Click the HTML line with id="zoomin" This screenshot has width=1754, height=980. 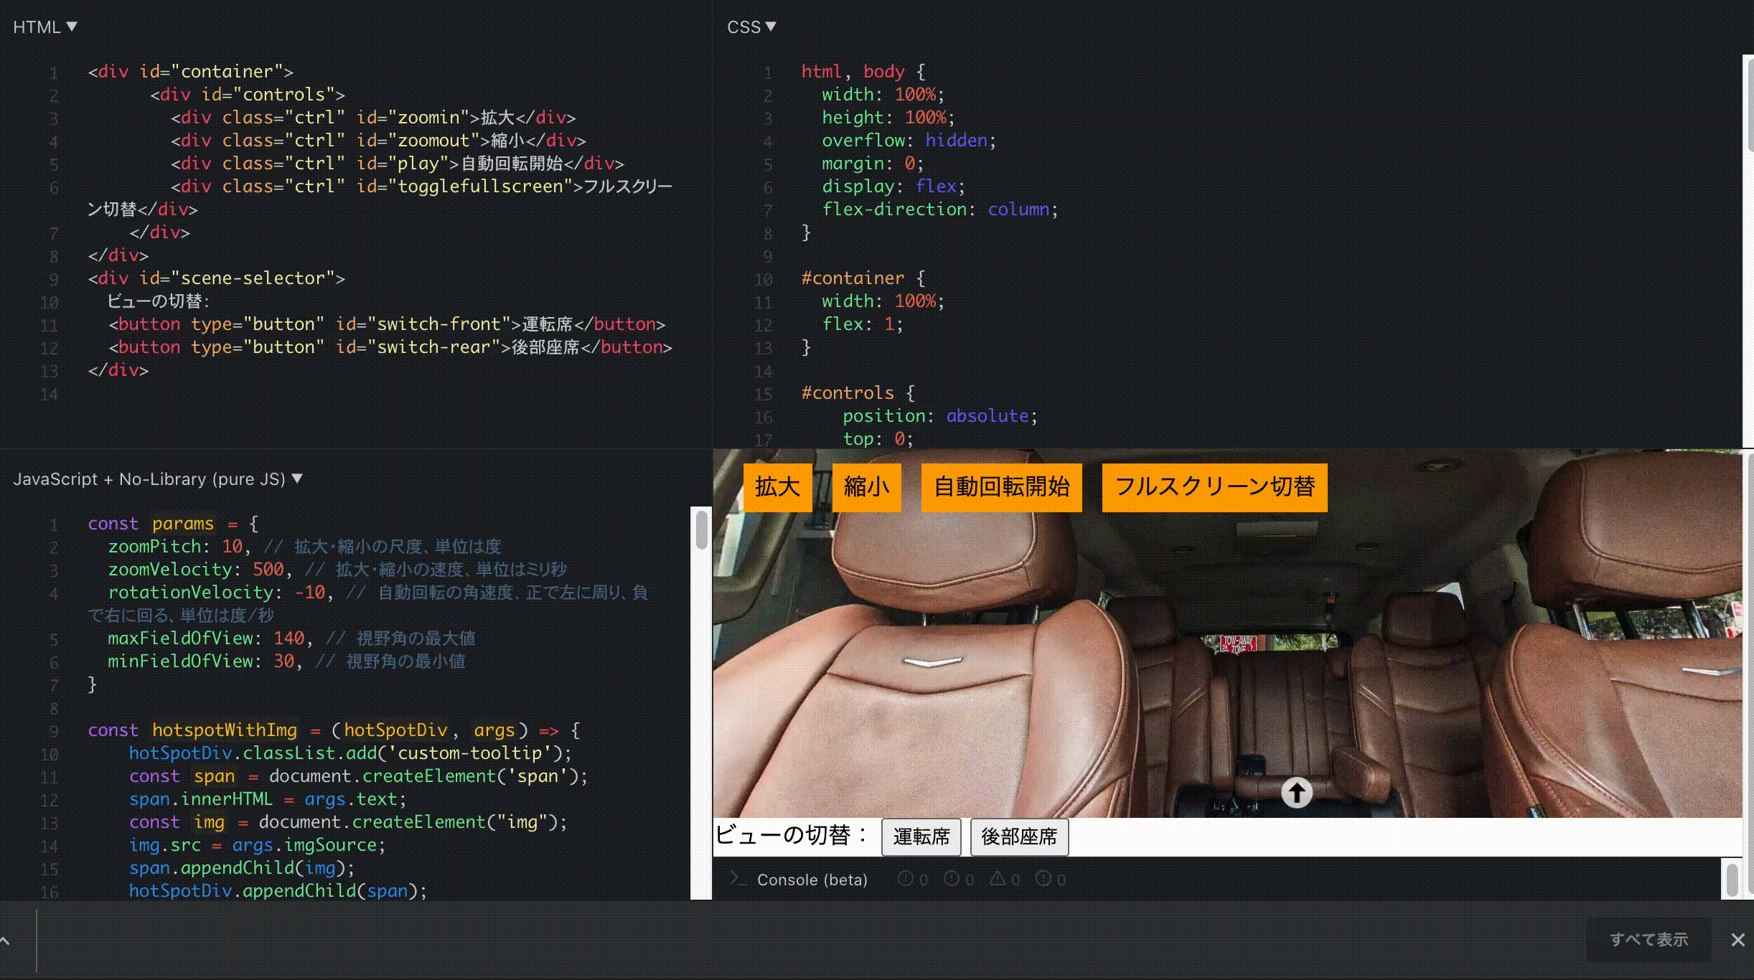373,117
